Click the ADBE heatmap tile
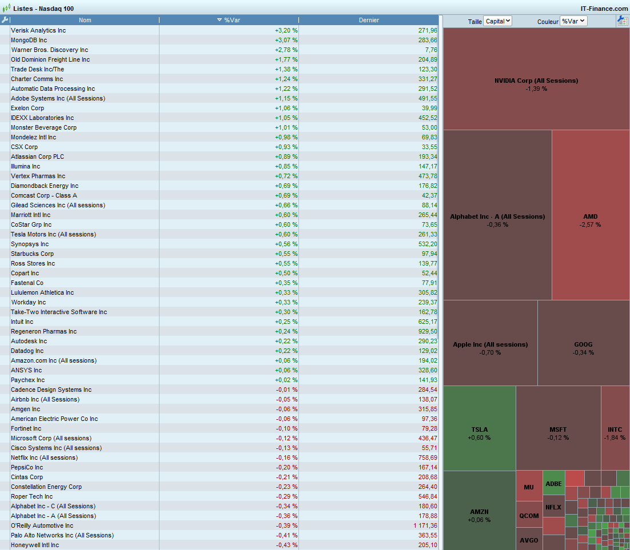This screenshot has height=550, width=630. (x=553, y=483)
